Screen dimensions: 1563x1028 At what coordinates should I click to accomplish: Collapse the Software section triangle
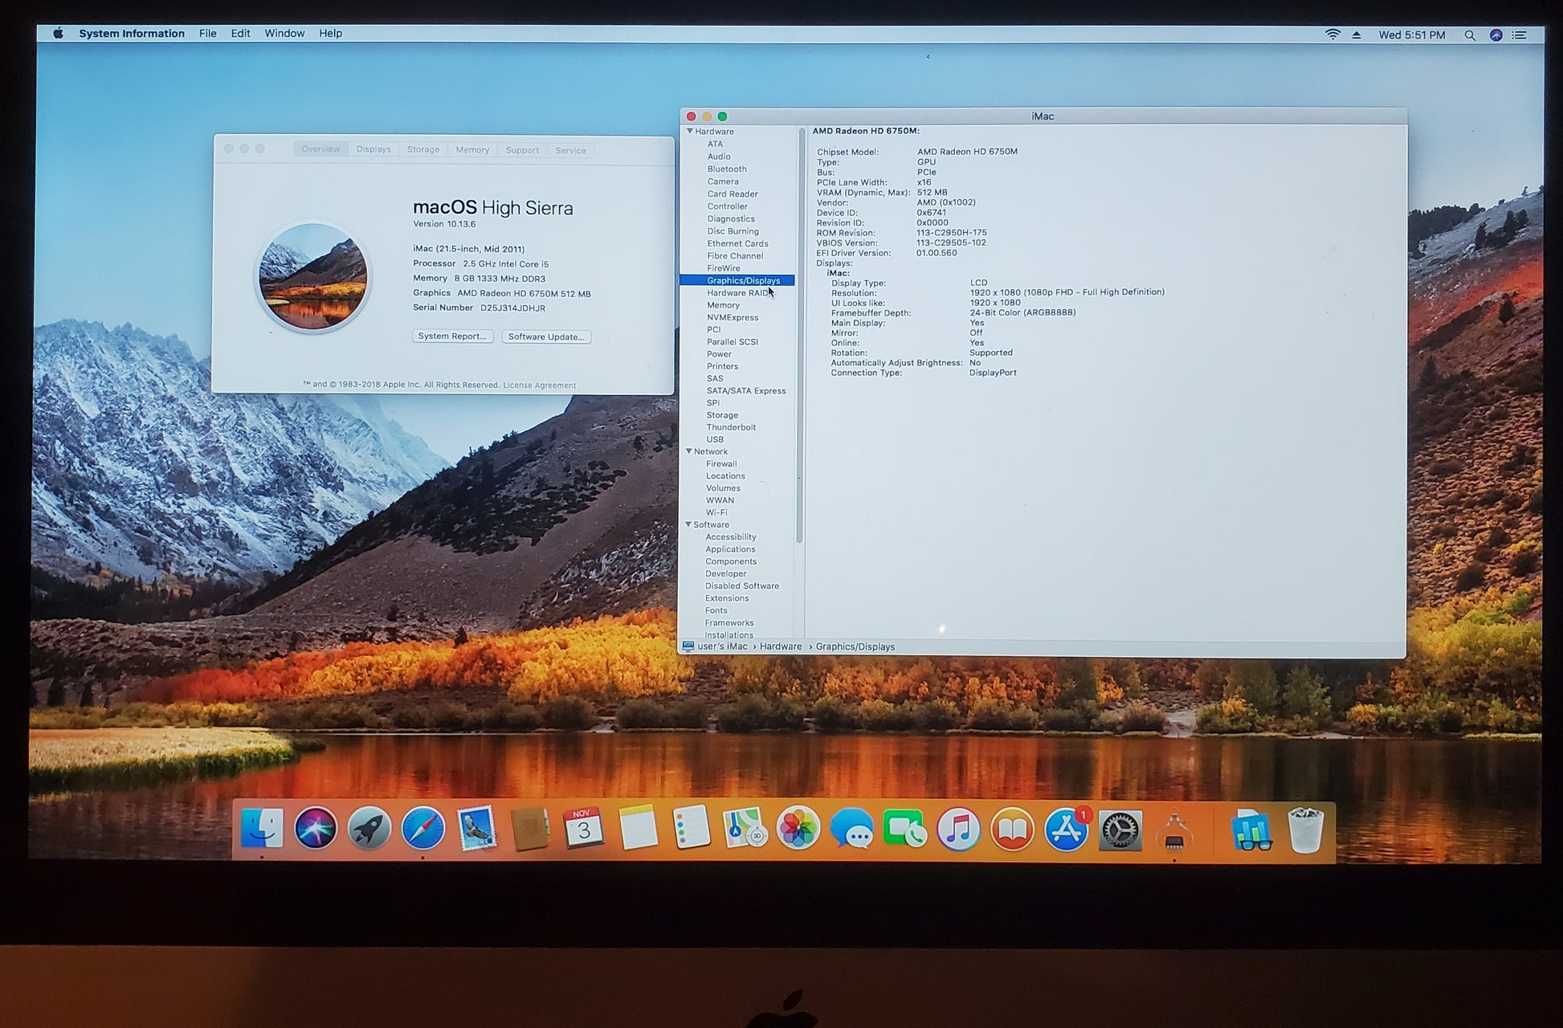(688, 524)
